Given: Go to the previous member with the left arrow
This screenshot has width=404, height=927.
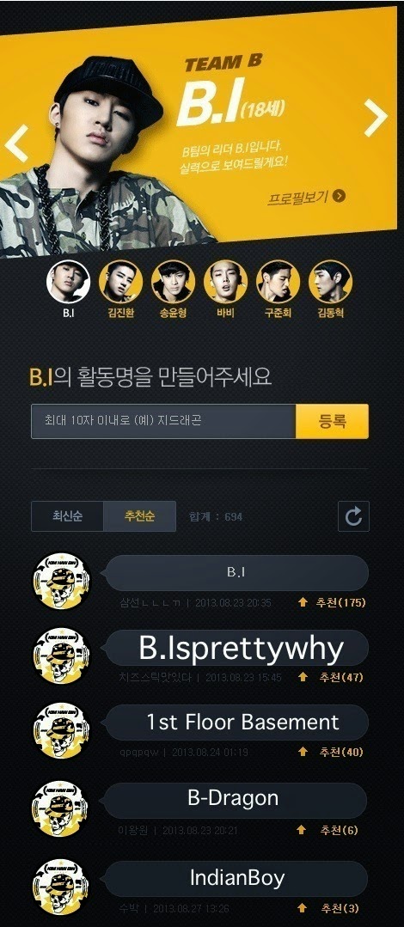Looking at the screenshot, I should (17, 143).
